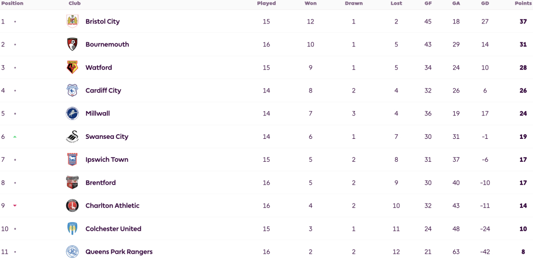The image size is (533, 261).
Task: Click the Bristol City club crest
Action: [x=72, y=21]
